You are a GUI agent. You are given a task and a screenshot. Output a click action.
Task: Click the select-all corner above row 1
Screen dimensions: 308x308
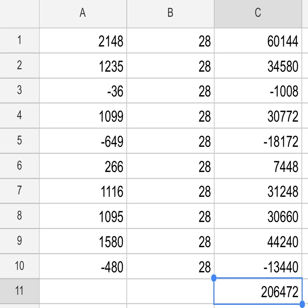[20, 14]
